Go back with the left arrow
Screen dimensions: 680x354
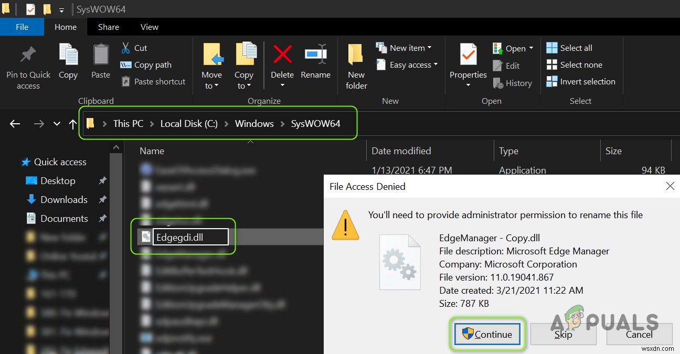coord(15,124)
